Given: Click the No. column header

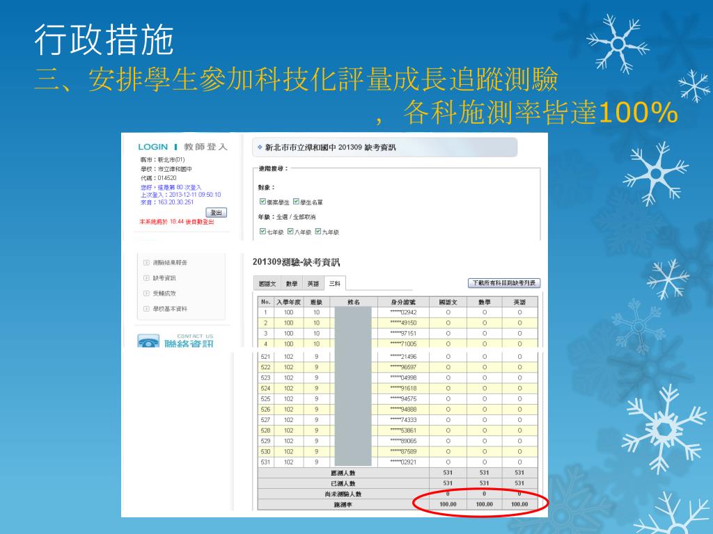Looking at the screenshot, I should [x=265, y=302].
